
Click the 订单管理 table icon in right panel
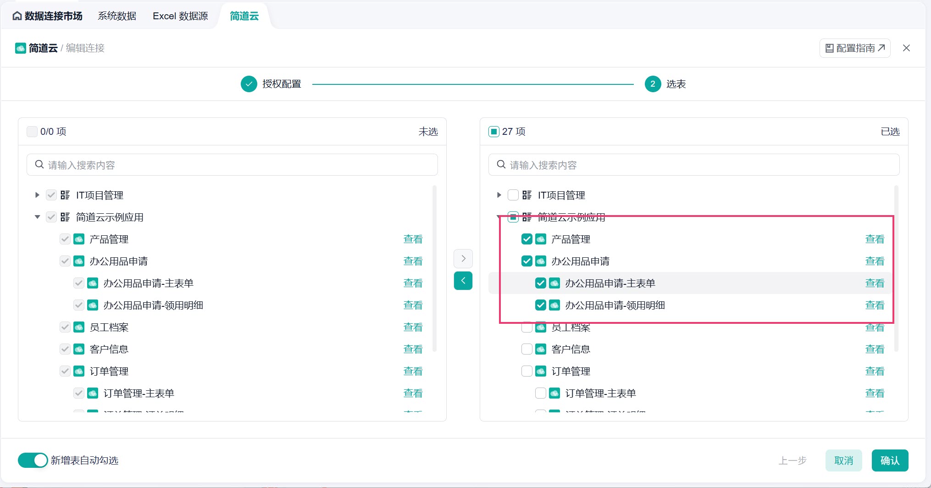[x=541, y=371]
